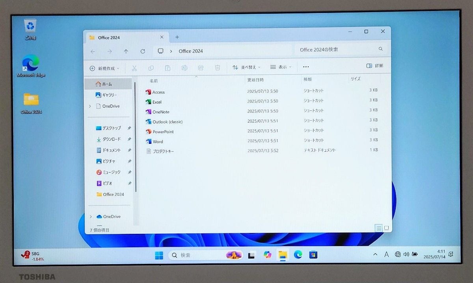Screen dimensions: 473x283
Task: Open the View (表示) dropdown
Action: [281, 67]
